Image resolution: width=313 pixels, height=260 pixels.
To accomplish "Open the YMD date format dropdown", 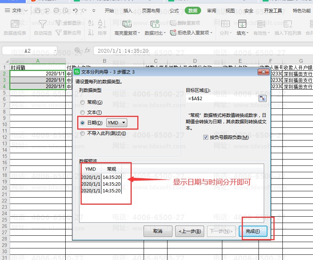I will (x=117, y=123).
